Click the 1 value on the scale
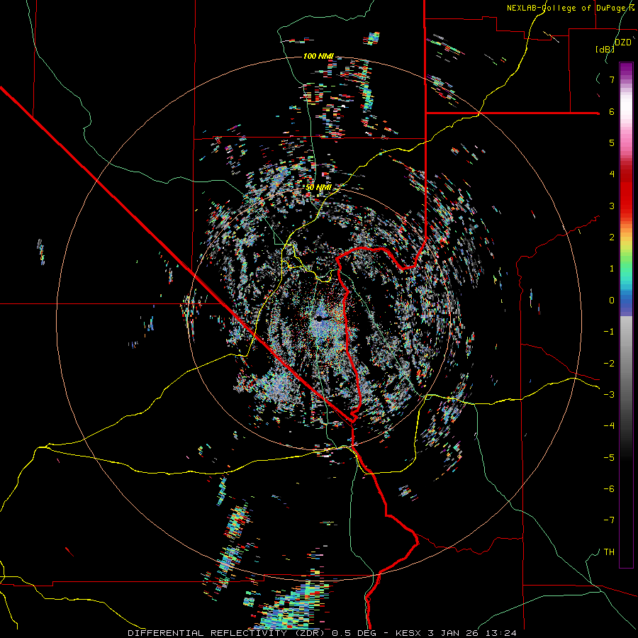The width and height of the screenshot is (638, 638). point(612,269)
